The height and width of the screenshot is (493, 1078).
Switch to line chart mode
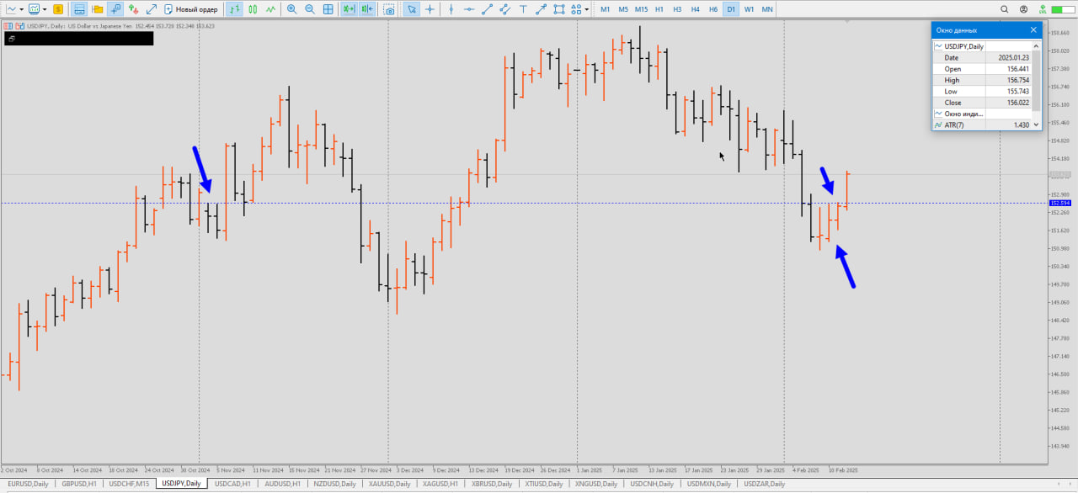coord(270,9)
